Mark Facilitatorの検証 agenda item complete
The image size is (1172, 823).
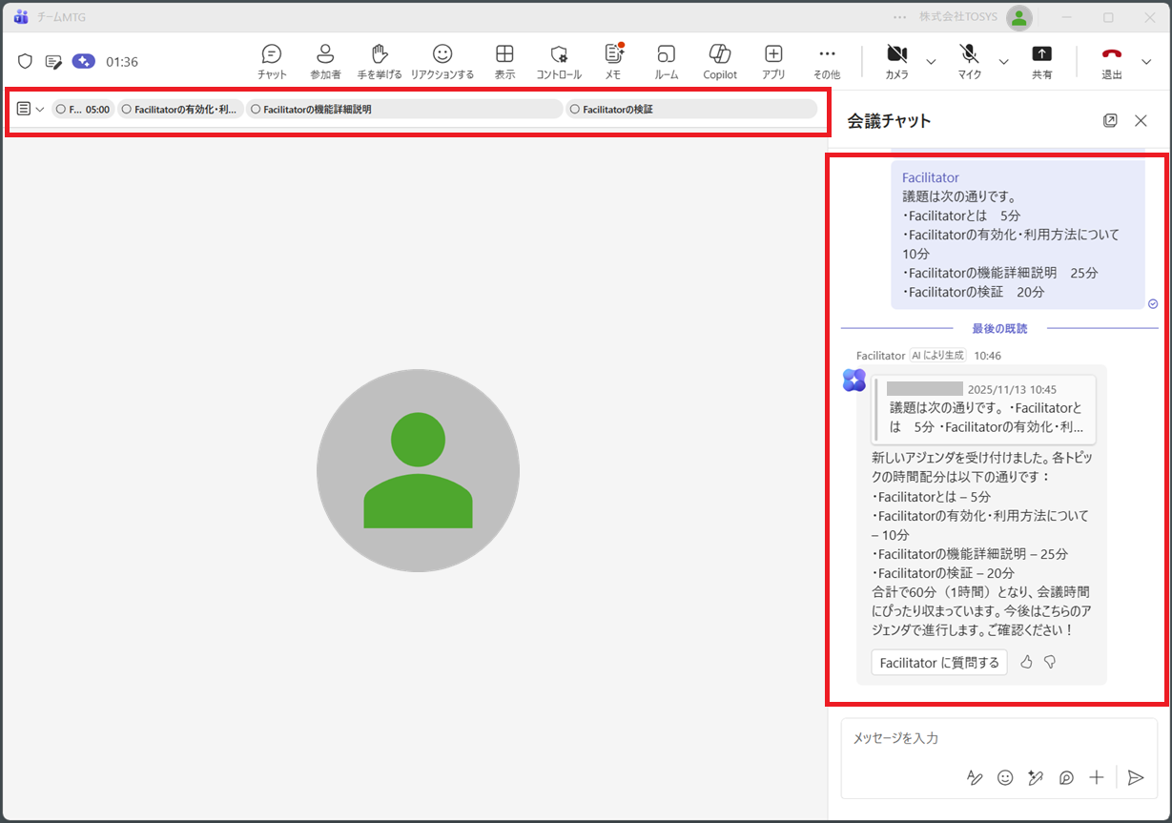coord(574,110)
